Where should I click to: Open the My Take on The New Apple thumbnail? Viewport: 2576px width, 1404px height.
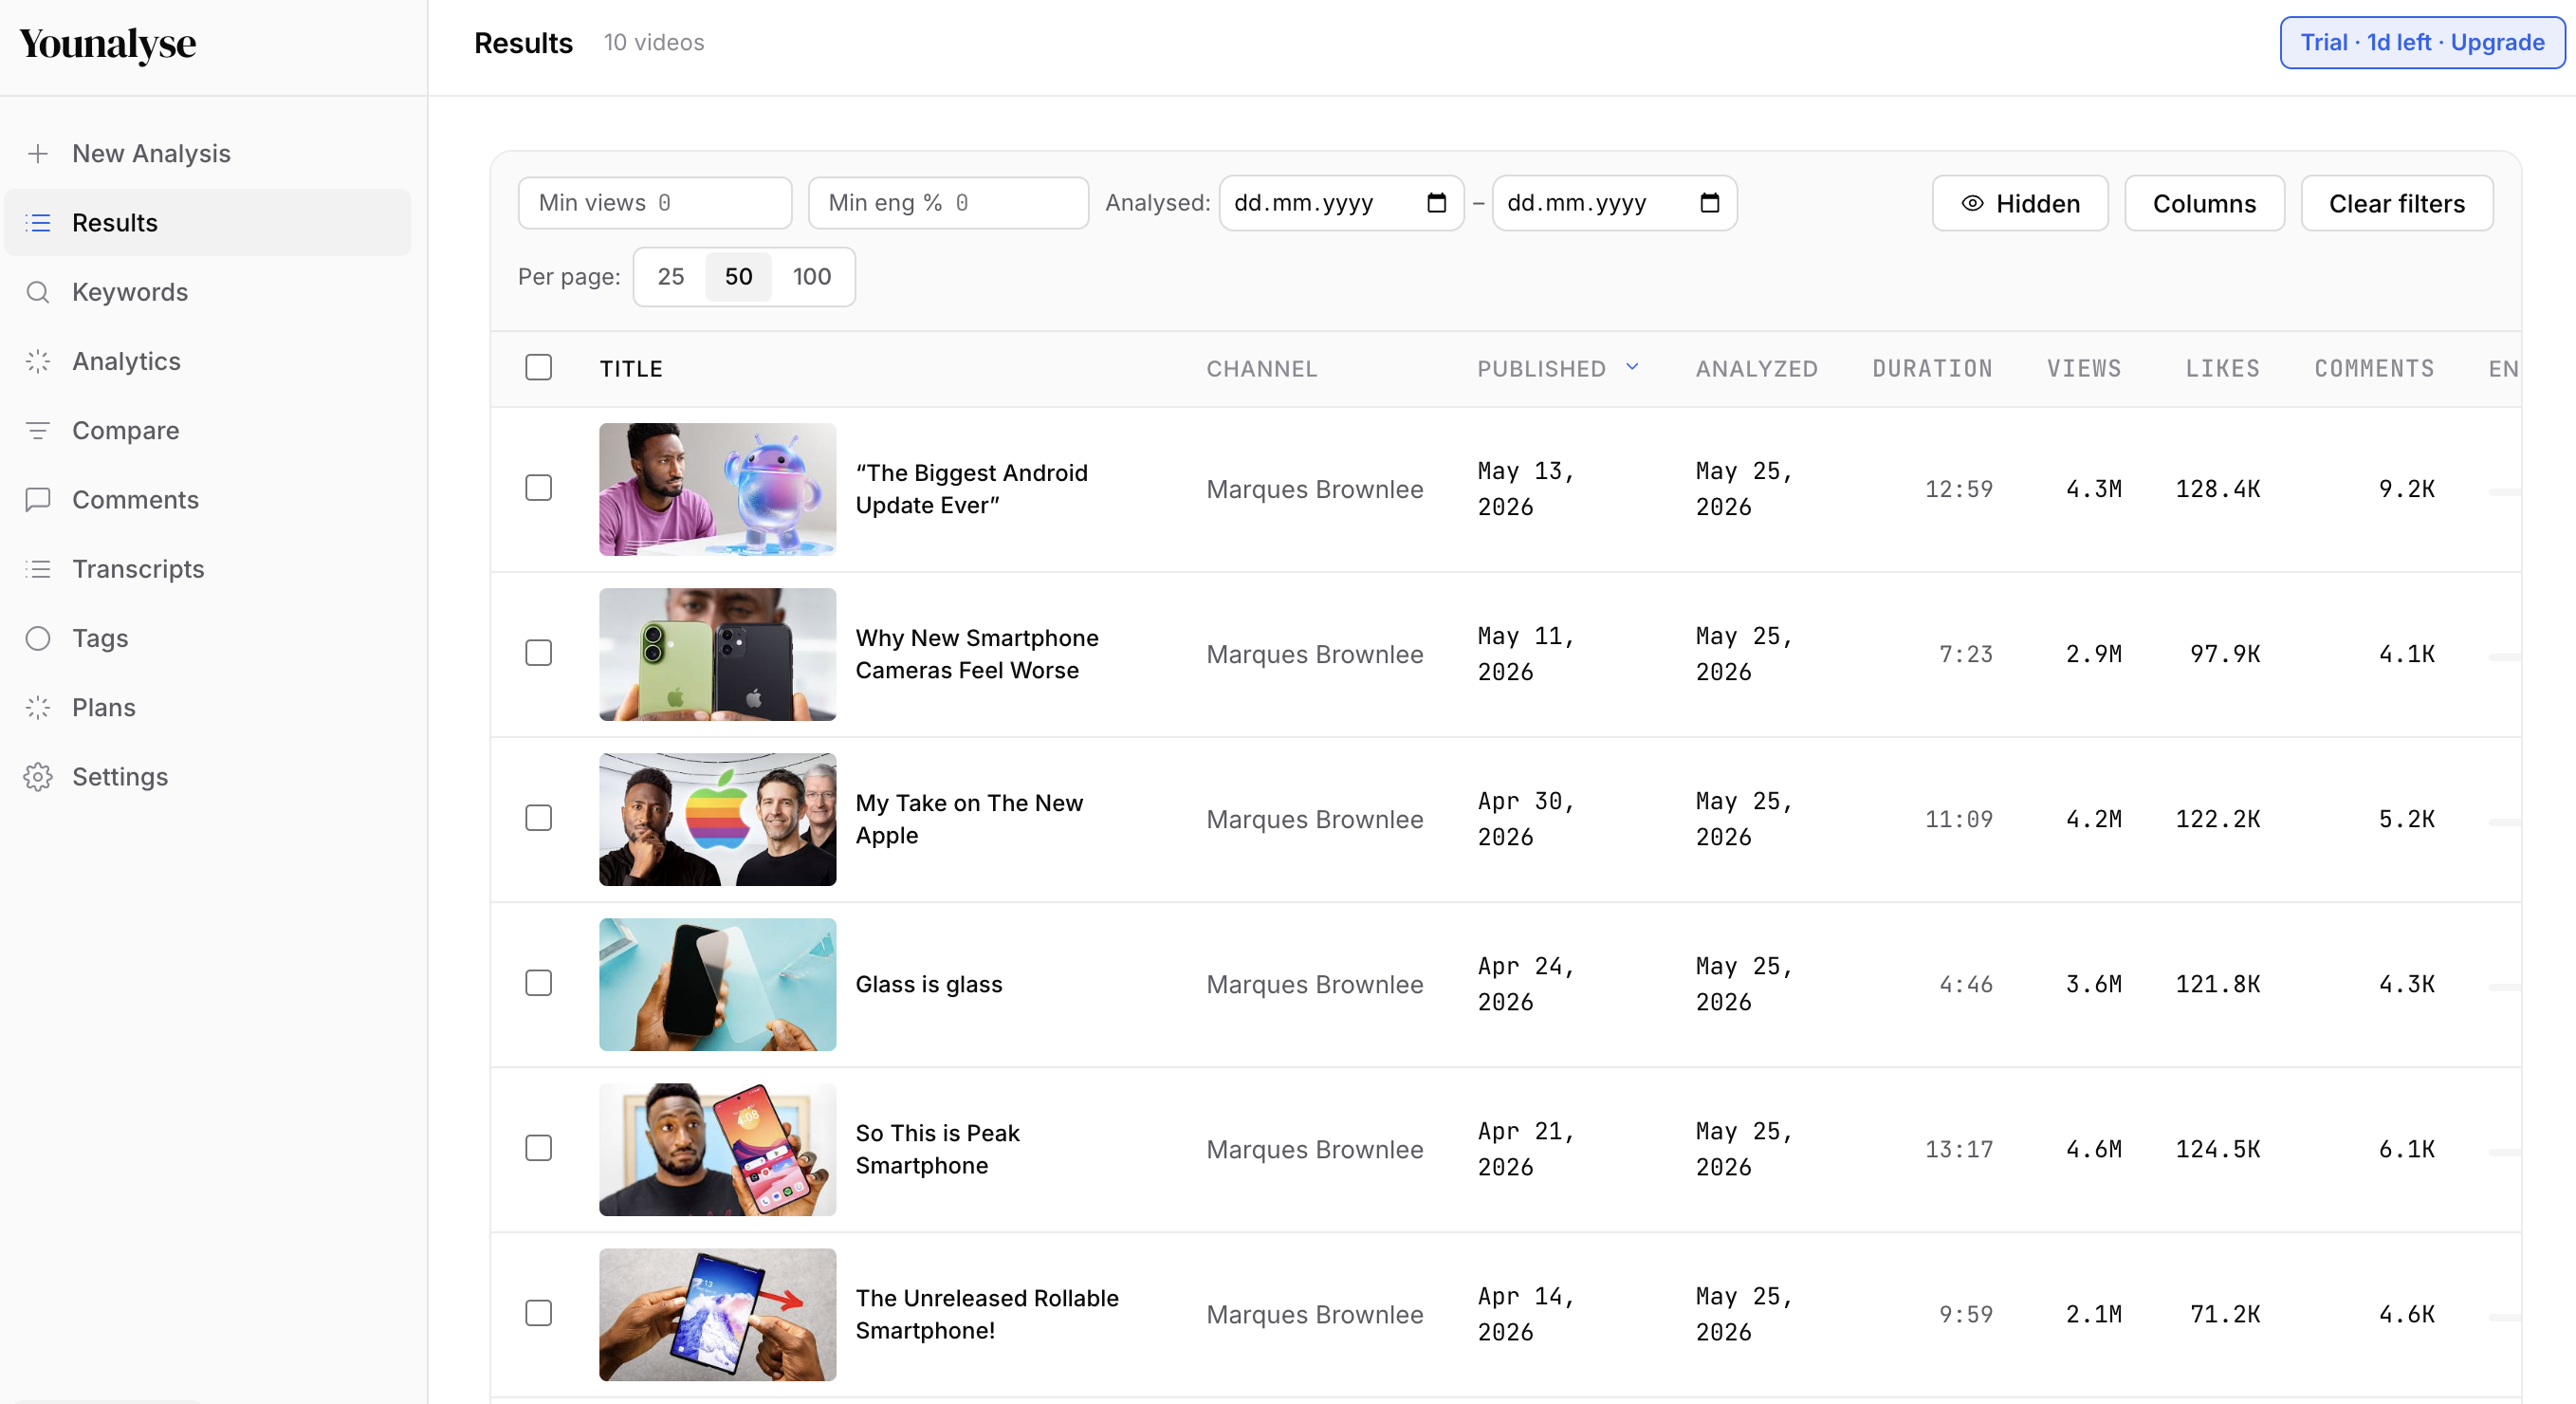(717, 819)
